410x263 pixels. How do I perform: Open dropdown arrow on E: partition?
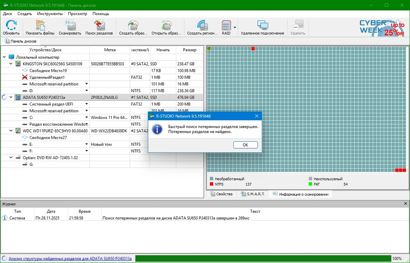(x=87, y=144)
